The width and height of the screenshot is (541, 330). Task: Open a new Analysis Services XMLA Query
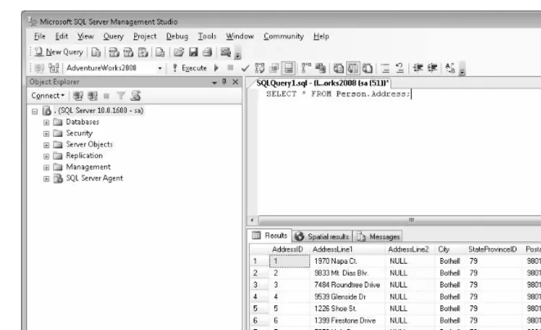point(143,53)
